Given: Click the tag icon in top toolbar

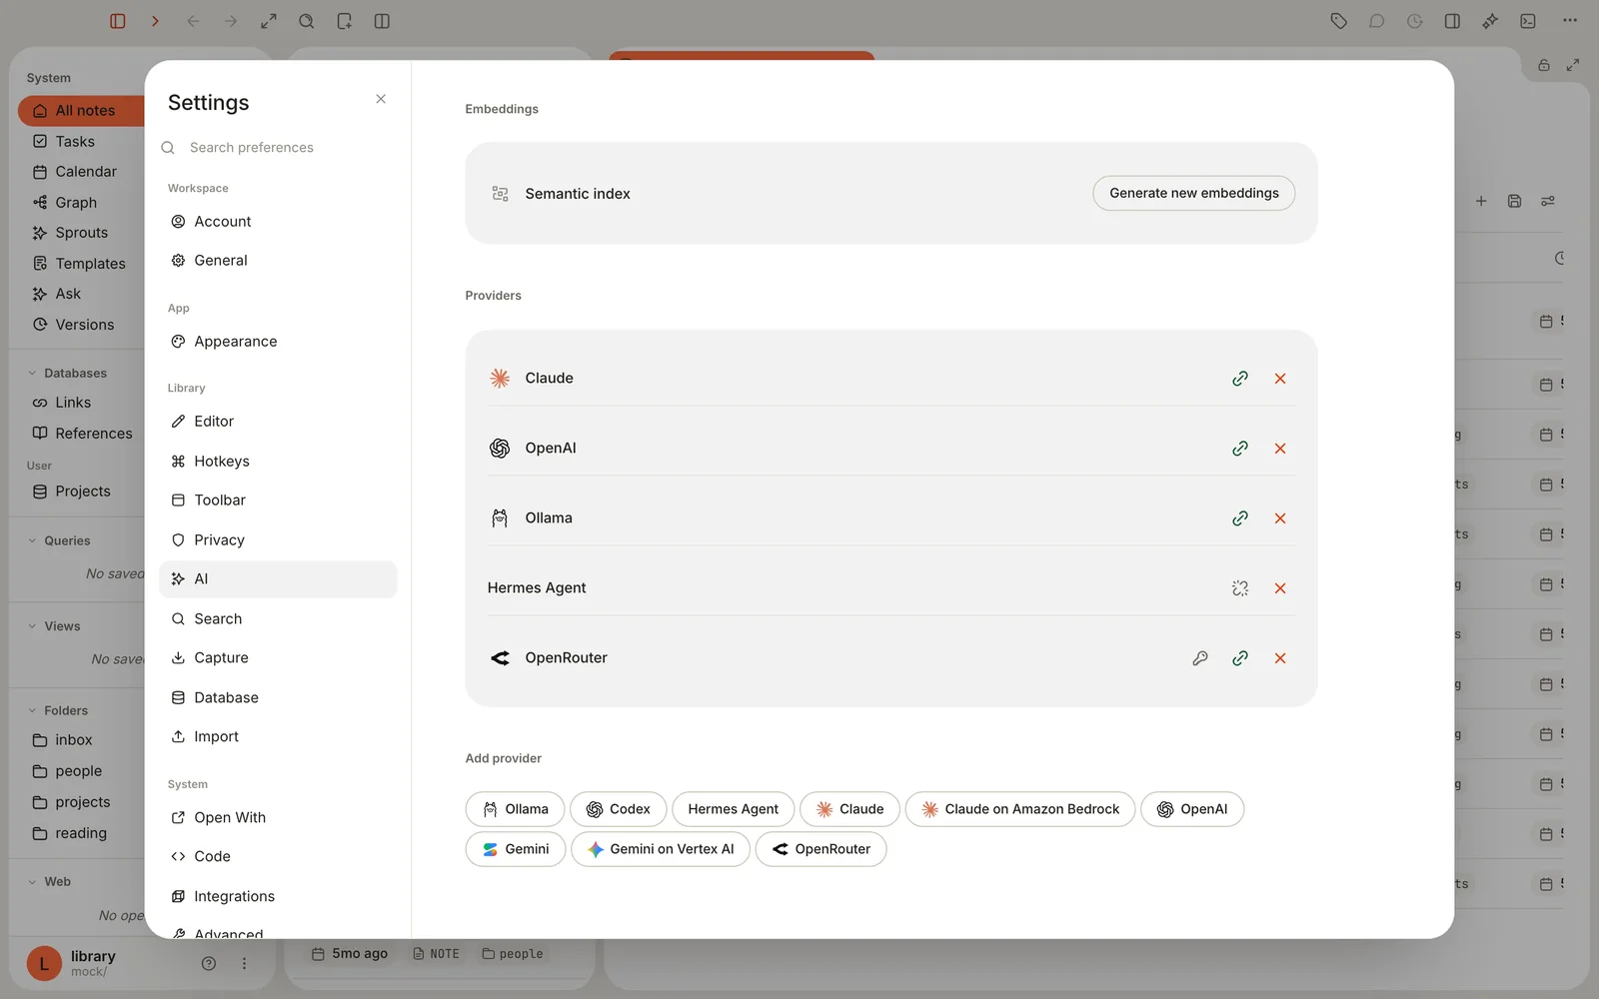Looking at the screenshot, I should point(1339,21).
